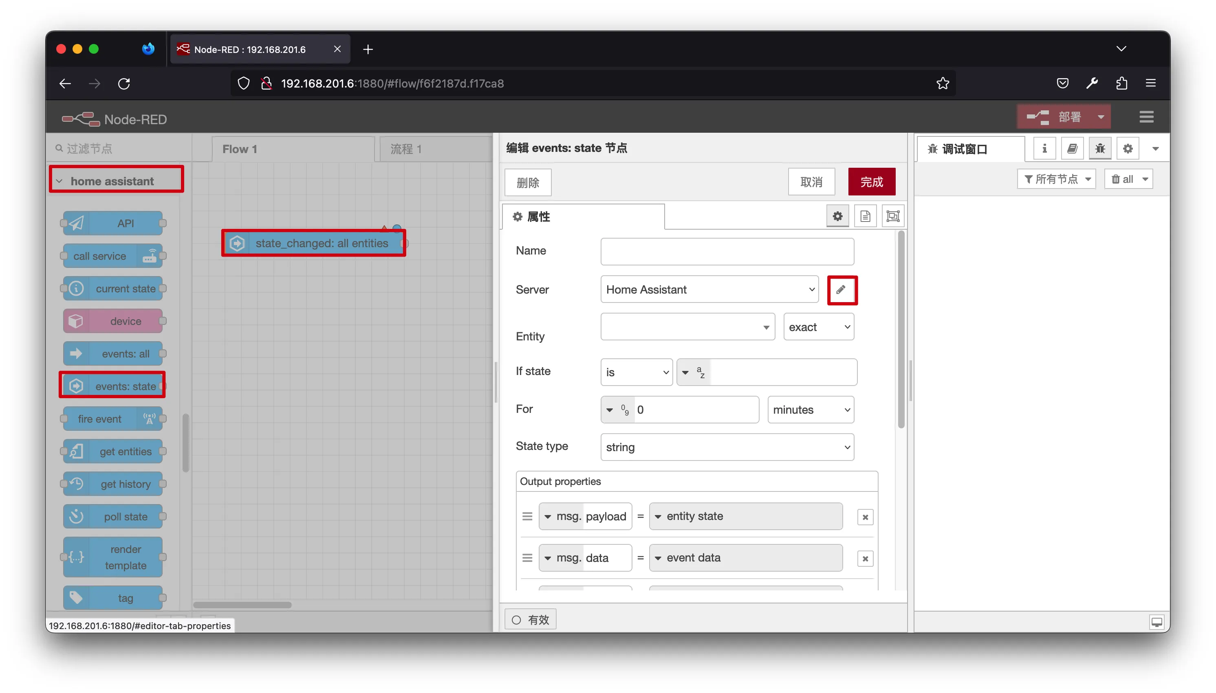Open deploy options dropdown arrow
Viewport: 1216px width, 693px height.
coord(1100,116)
